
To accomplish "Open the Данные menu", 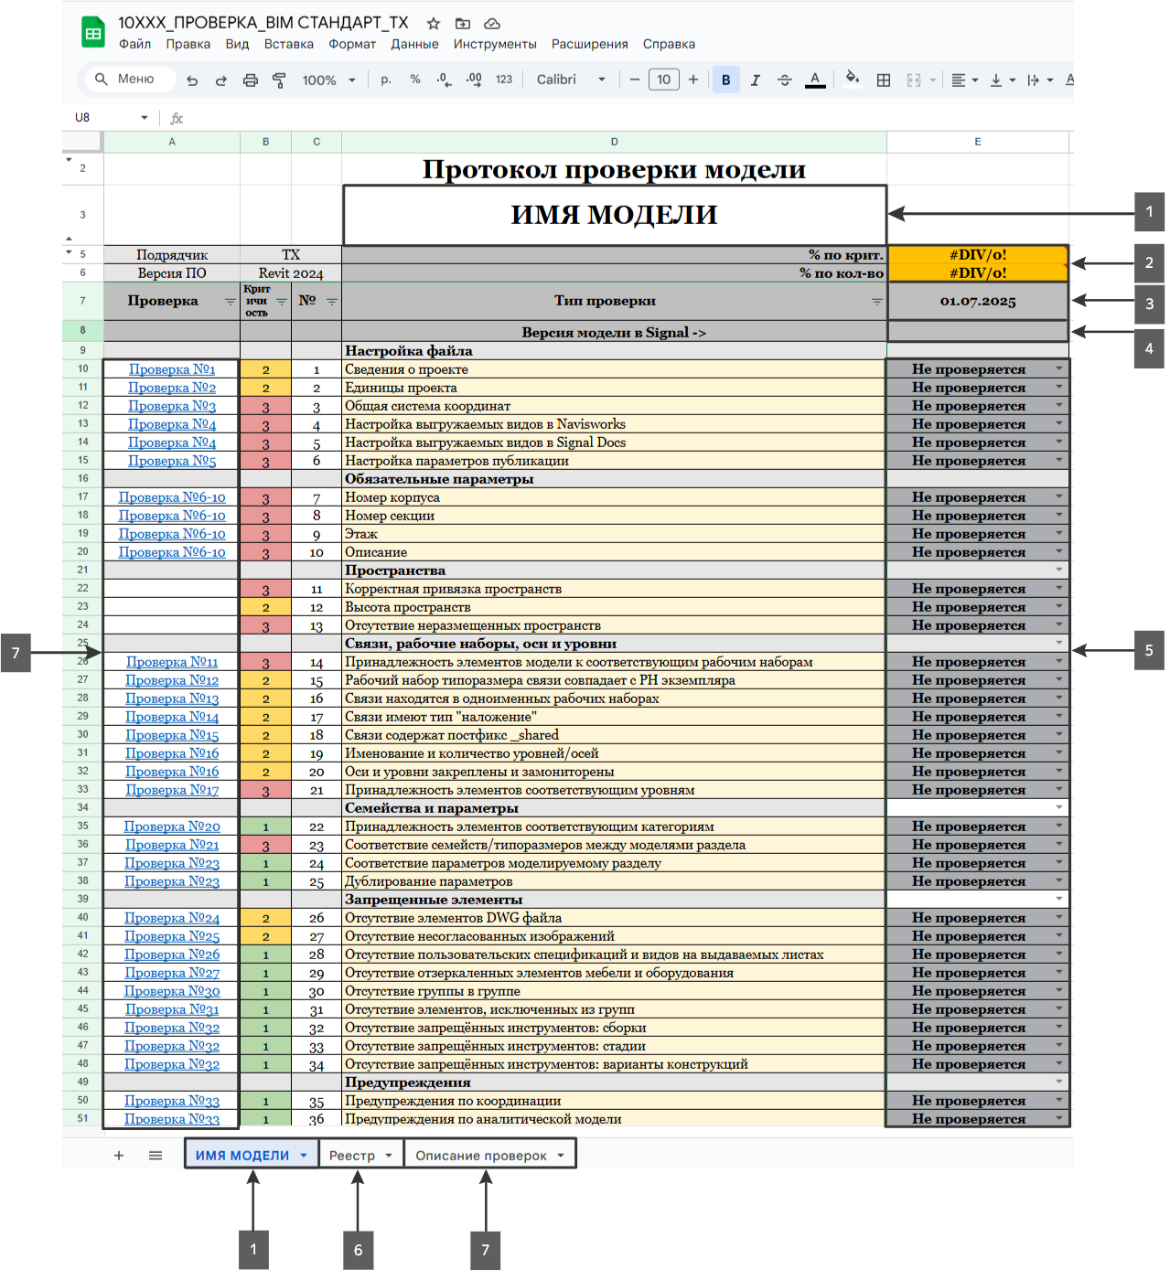I will (x=414, y=44).
